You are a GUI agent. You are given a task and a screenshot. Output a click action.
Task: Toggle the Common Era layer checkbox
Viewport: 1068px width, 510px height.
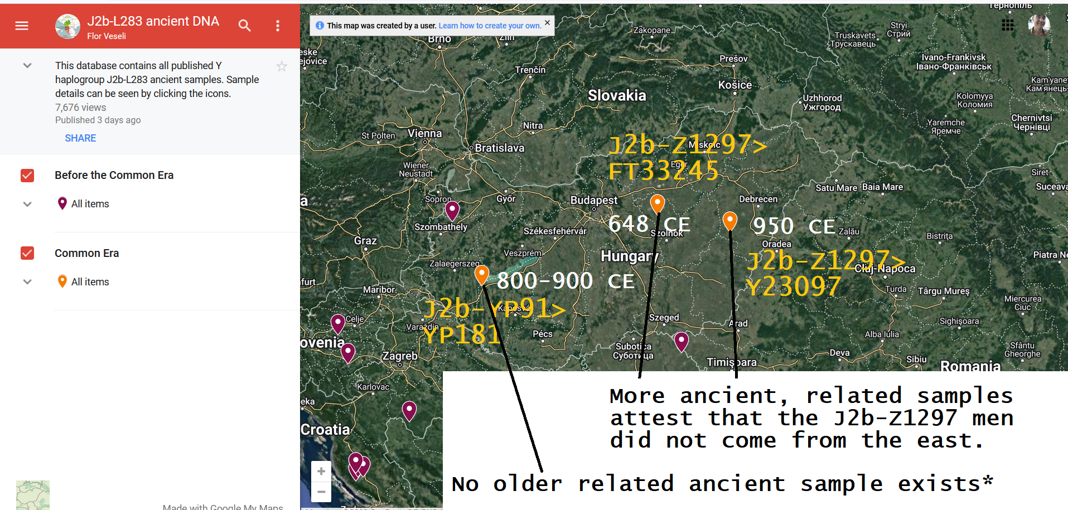[x=27, y=254]
